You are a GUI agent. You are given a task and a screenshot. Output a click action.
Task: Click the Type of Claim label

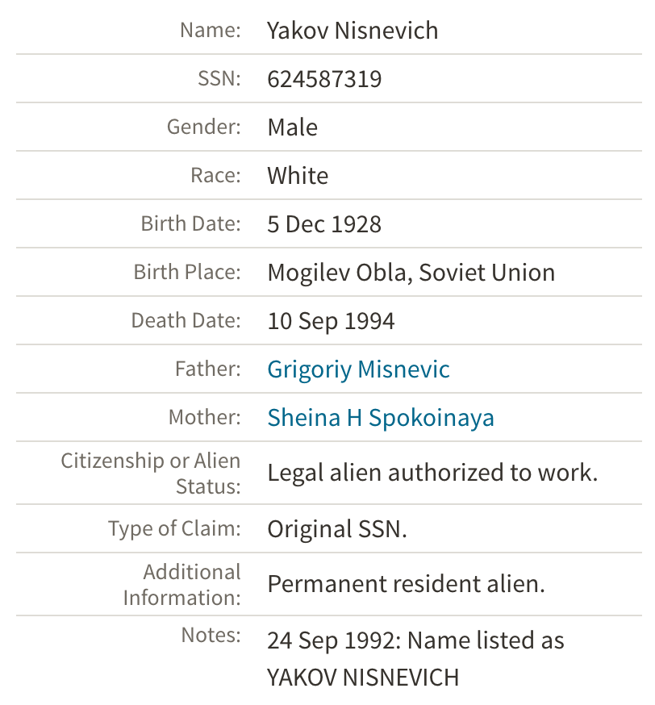[x=174, y=529]
